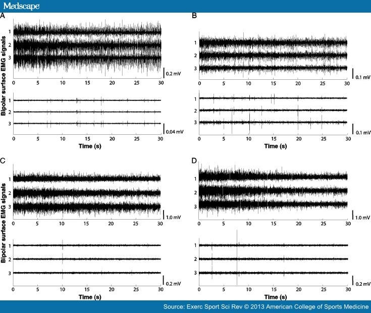Click the Bipolar surface EMG signals label beside panel C

point(4,223)
